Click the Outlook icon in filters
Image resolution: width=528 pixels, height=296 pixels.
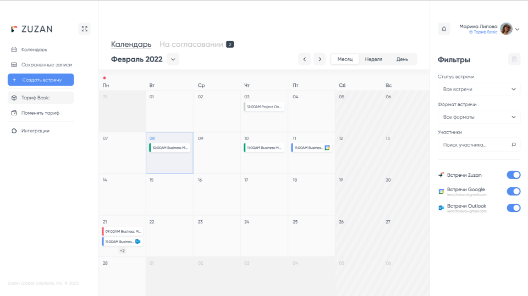[441, 208]
